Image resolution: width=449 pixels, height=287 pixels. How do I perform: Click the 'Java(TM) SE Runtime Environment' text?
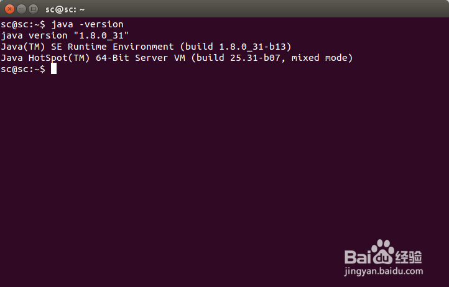pos(87,47)
